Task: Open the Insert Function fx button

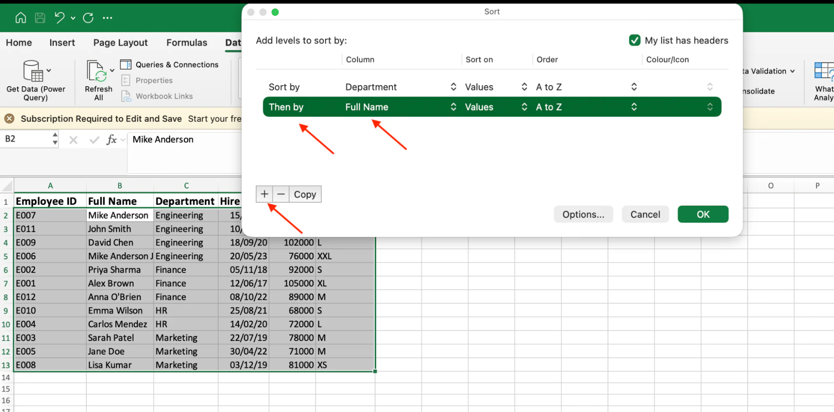Action: click(x=111, y=140)
